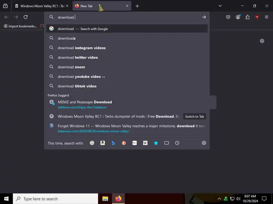Expand the list all tabs chevron
This screenshot has height=204, width=273.
(x=220, y=6)
